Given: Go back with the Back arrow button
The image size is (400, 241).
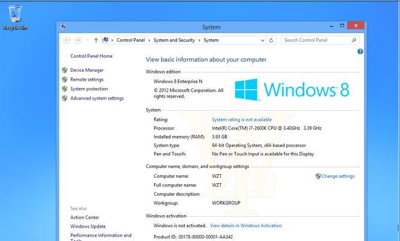Looking at the screenshot, I should coord(67,40).
